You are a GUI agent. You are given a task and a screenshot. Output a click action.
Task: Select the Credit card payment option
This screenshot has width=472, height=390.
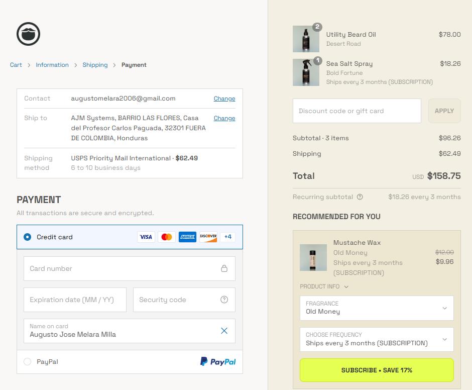[28, 237]
